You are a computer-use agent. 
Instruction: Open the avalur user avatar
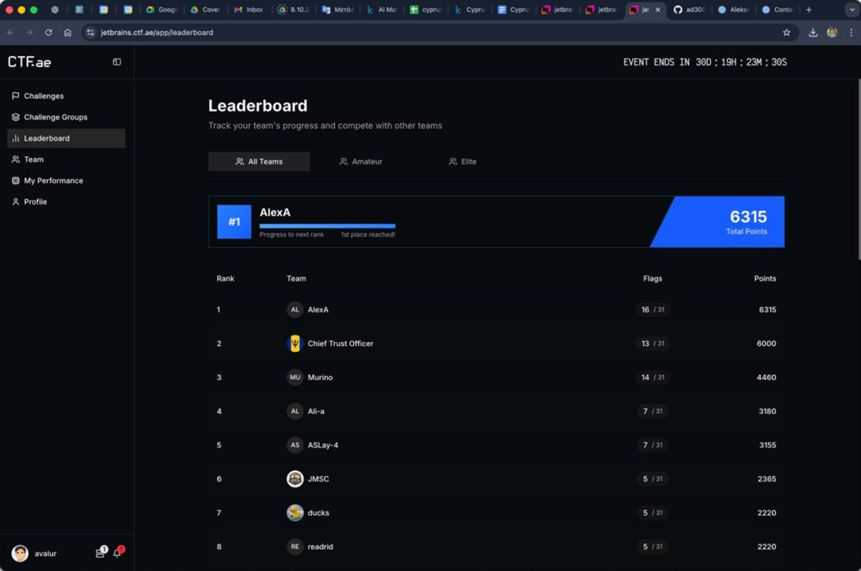point(21,554)
